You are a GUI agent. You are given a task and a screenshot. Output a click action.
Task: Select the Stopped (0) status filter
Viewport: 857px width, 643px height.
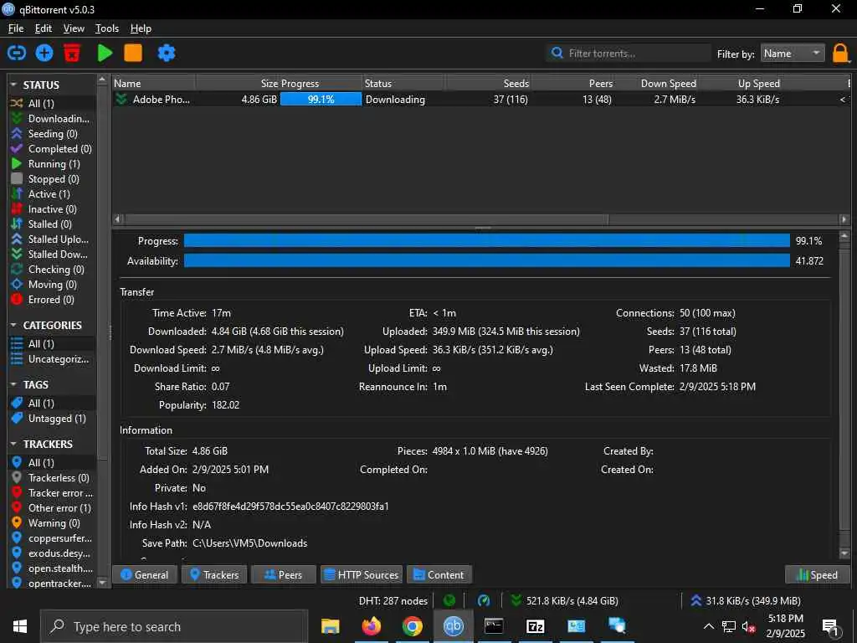coord(52,179)
